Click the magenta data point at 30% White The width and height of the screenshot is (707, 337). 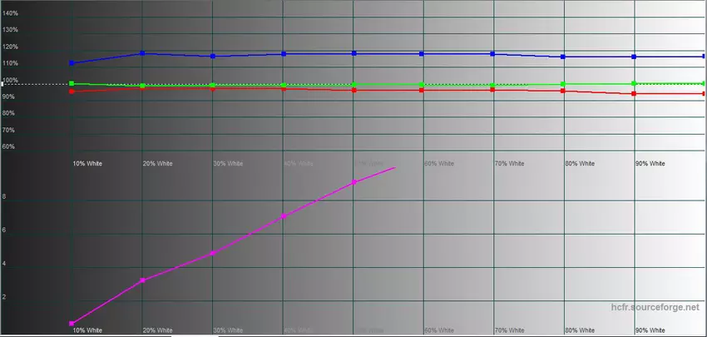coord(213,253)
